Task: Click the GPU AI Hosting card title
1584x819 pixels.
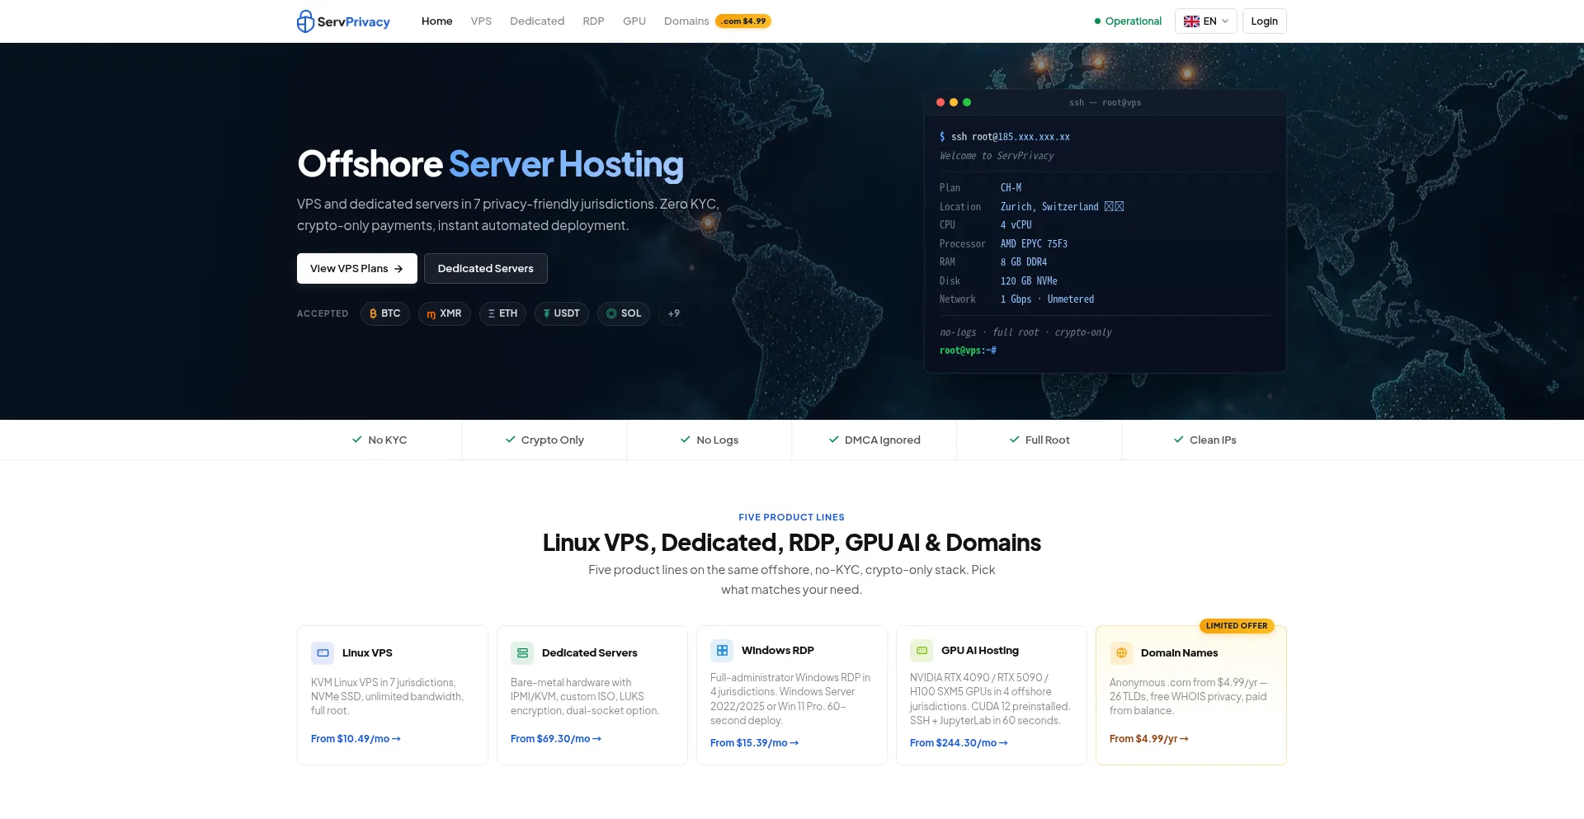Action: point(980,651)
